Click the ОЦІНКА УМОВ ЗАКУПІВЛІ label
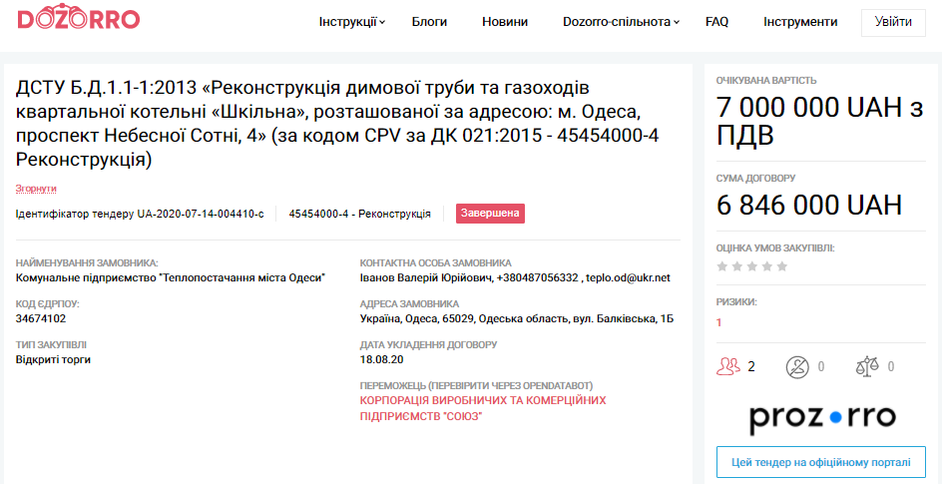This screenshot has width=942, height=484. (775, 247)
